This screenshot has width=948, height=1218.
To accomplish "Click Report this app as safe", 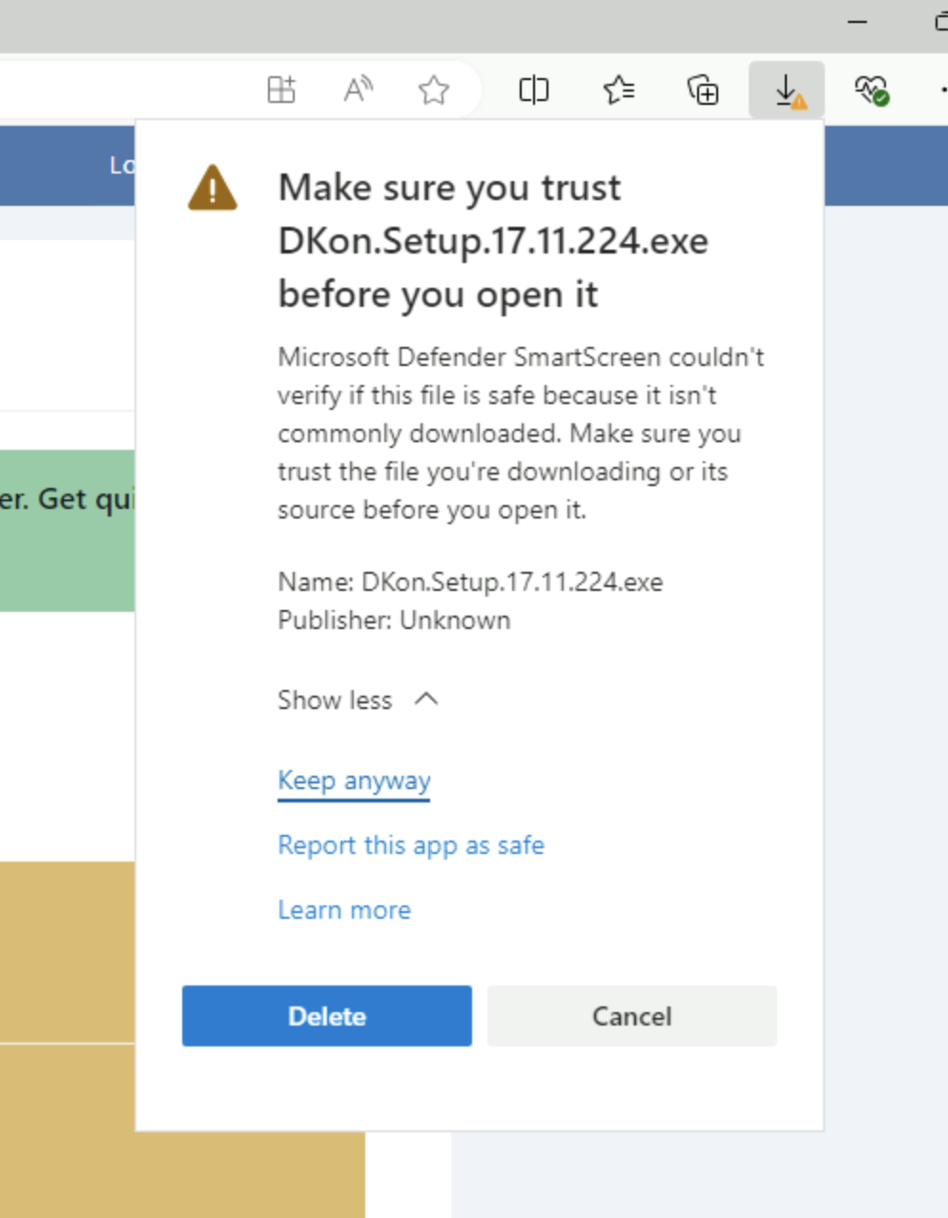I will pyautogui.click(x=410, y=845).
